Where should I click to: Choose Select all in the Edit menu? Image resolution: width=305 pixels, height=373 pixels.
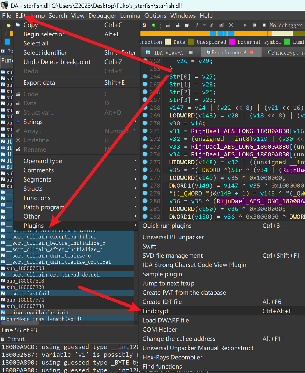point(76,43)
